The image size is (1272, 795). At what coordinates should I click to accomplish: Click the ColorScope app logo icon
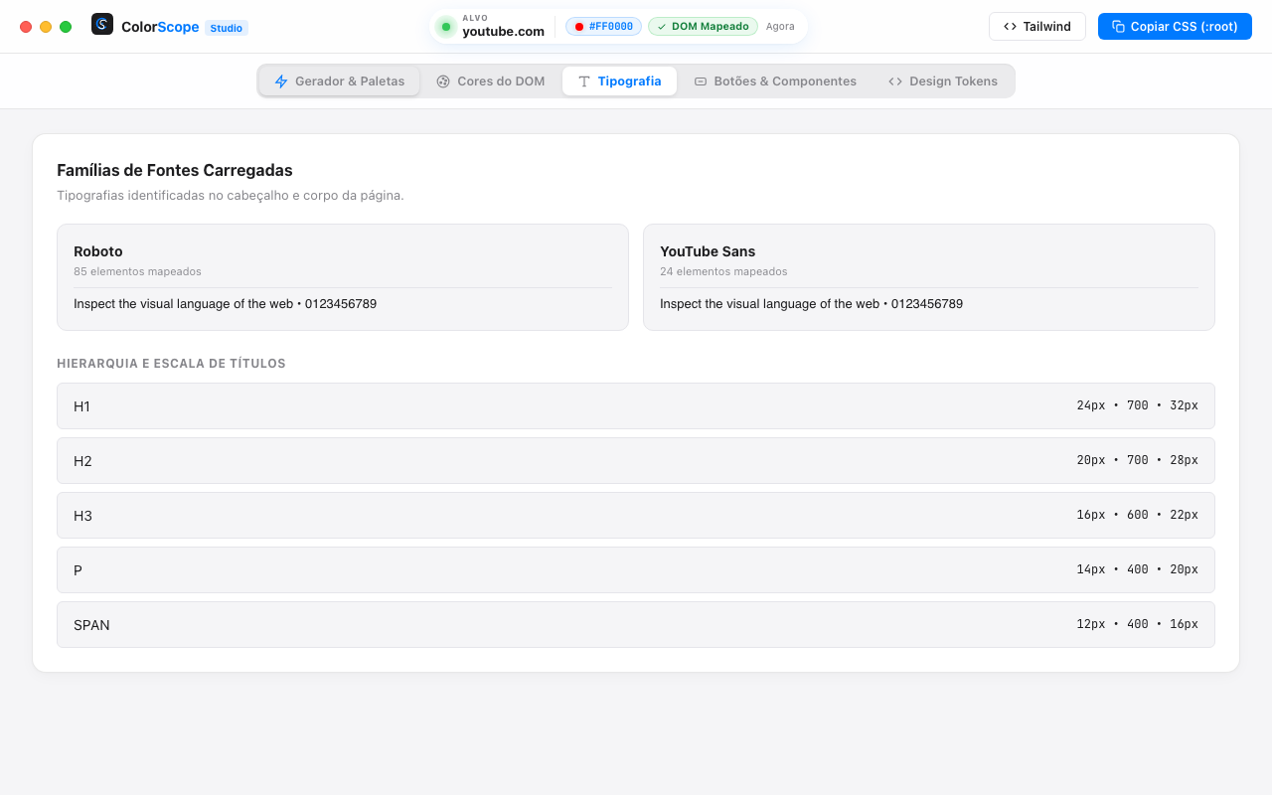tap(102, 24)
